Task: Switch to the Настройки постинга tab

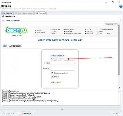Action: tap(24, 13)
